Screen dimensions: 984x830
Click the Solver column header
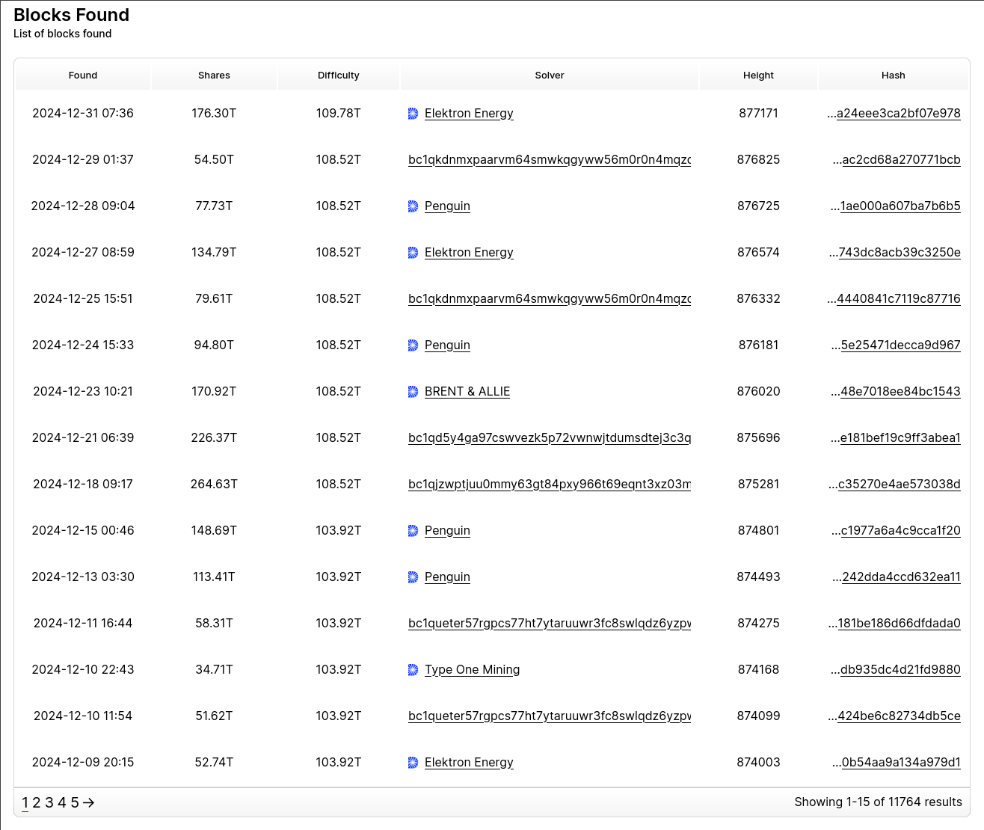pos(550,76)
